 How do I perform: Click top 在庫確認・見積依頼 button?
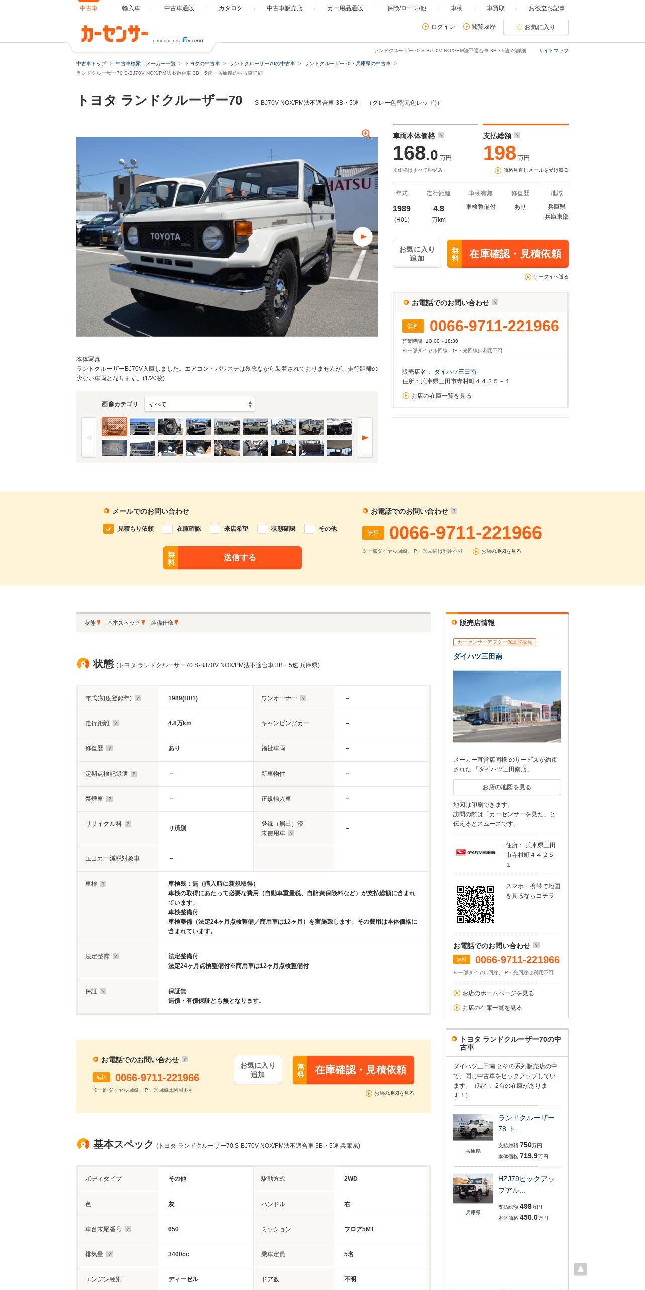[508, 254]
